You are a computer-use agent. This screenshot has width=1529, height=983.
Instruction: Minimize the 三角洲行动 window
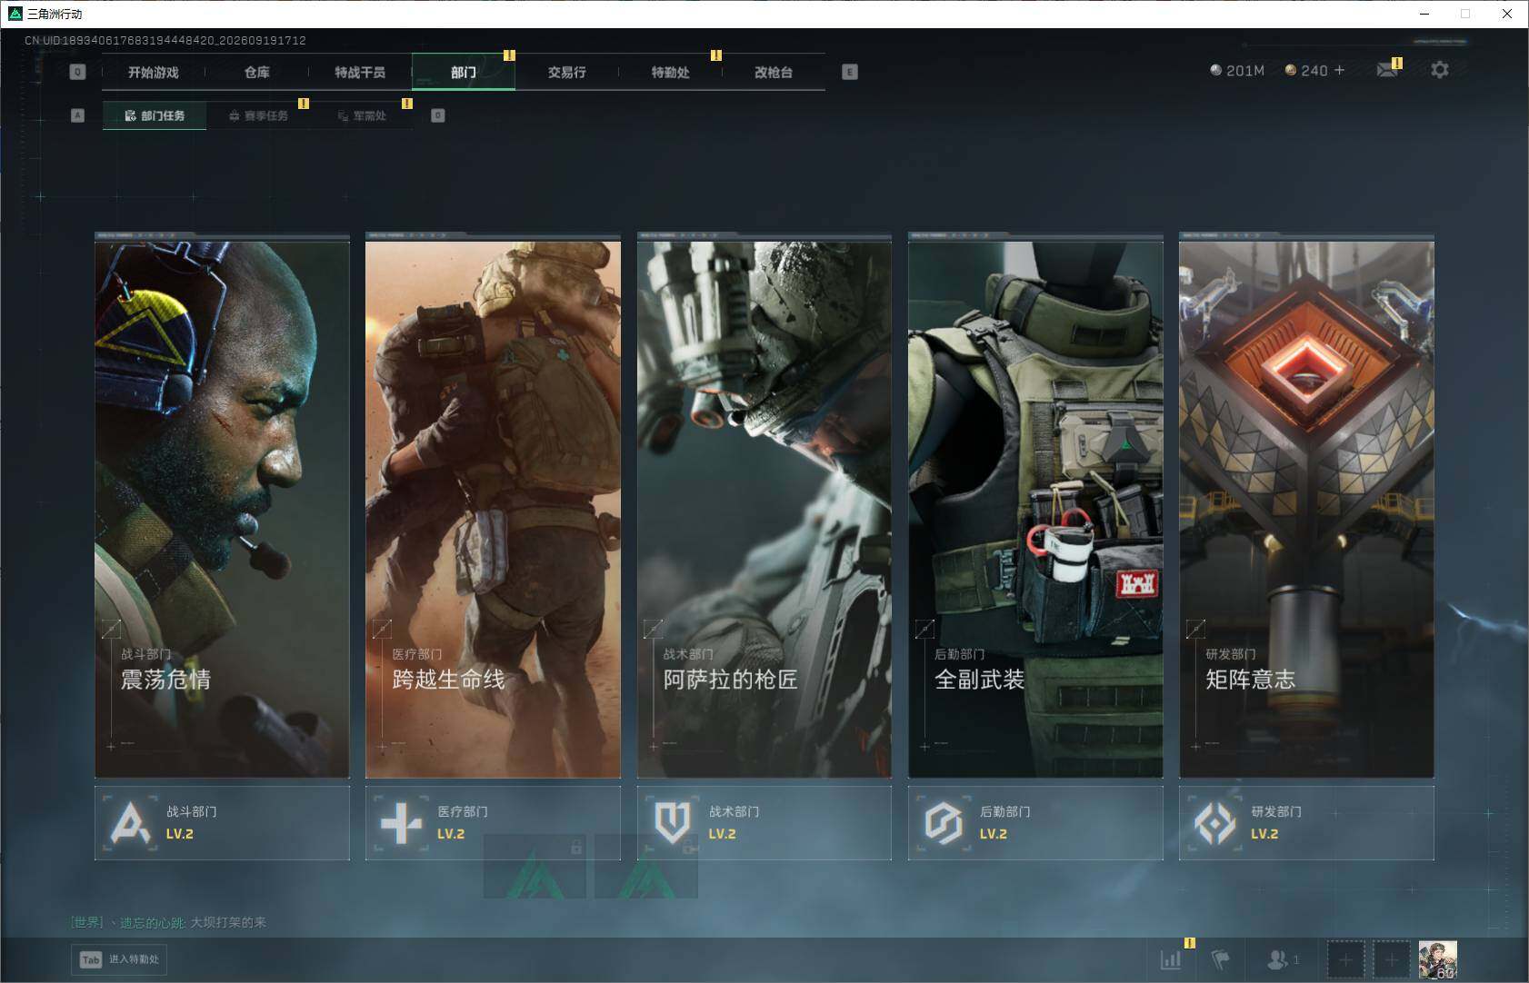[x=1424, y=14]
